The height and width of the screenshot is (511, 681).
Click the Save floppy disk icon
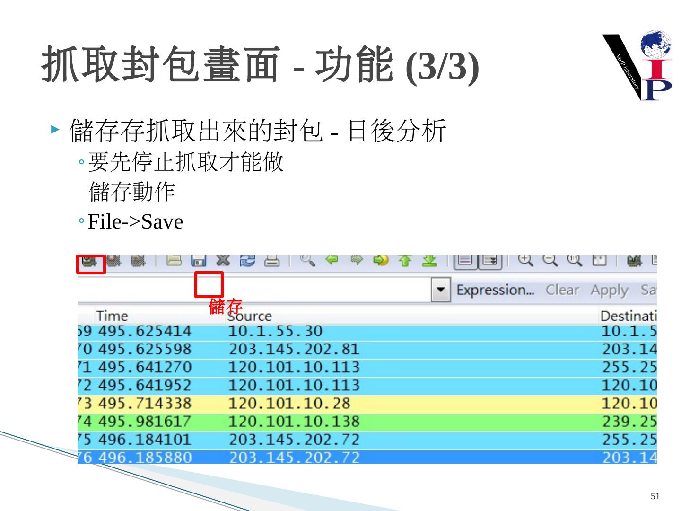click(199, 260)
